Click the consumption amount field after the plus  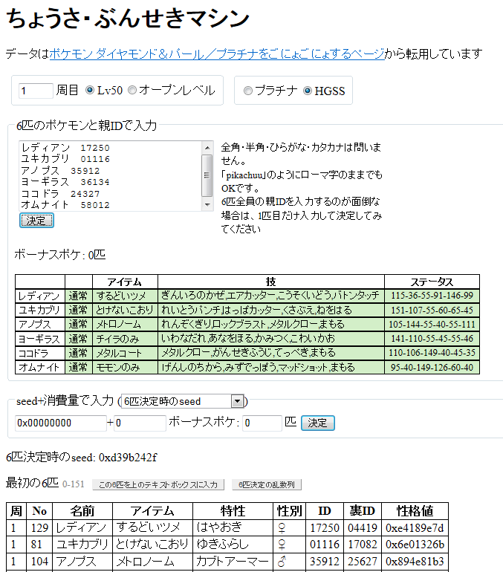(x=140, y=423)
